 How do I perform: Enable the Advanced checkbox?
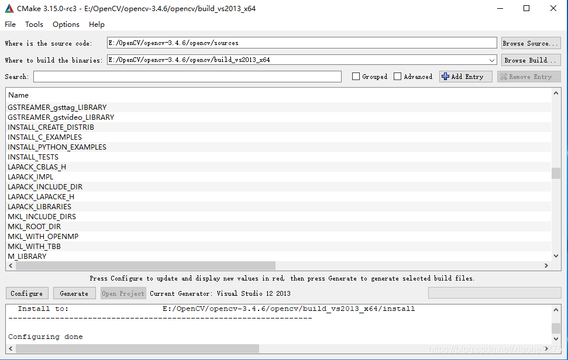click(397, 77)
